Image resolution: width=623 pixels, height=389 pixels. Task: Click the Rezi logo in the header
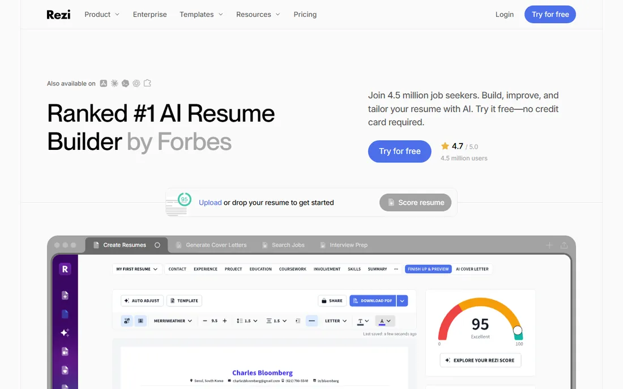(x=58, y=15)
